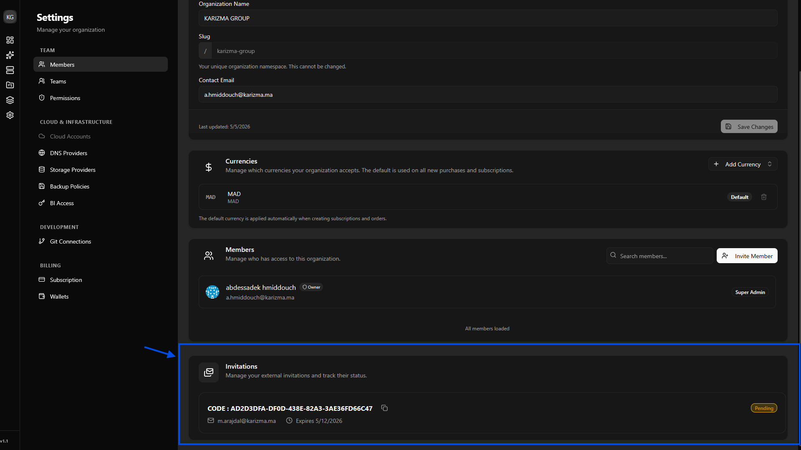The height and width of the screenshot is (450, 801).
Task: Open the settings gear icon in rail
Action: (x=10, y=115)
